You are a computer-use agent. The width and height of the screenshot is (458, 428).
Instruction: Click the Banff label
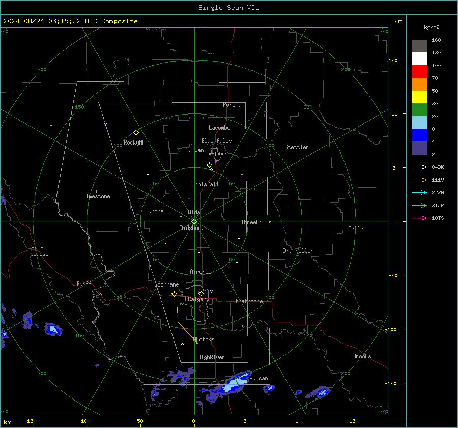pyautogui.click(x=84, y=283)
